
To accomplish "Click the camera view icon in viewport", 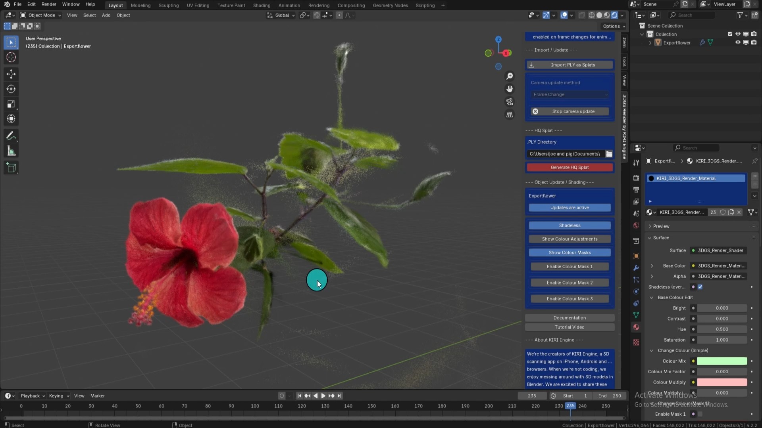I will (x=510, y=101).
